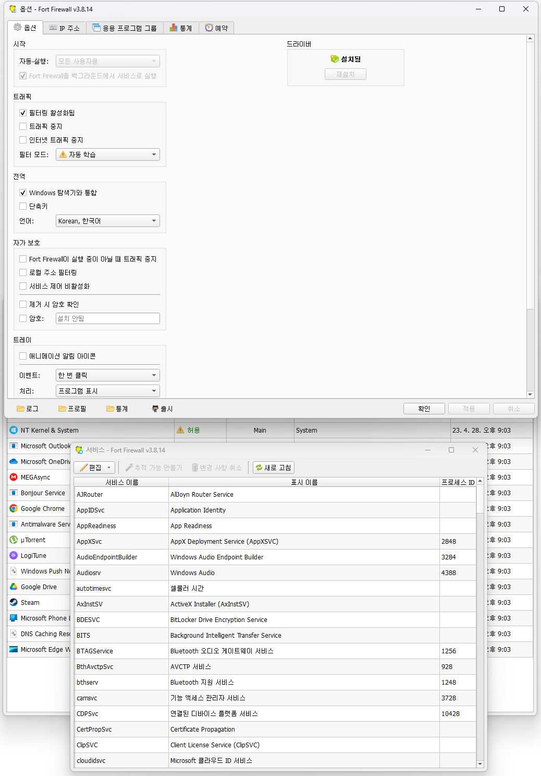Switch to the IP 주소 tab

click(x=64, y=28)
